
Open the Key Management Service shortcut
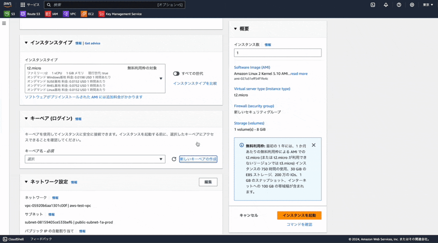click(x=120, y=14)
